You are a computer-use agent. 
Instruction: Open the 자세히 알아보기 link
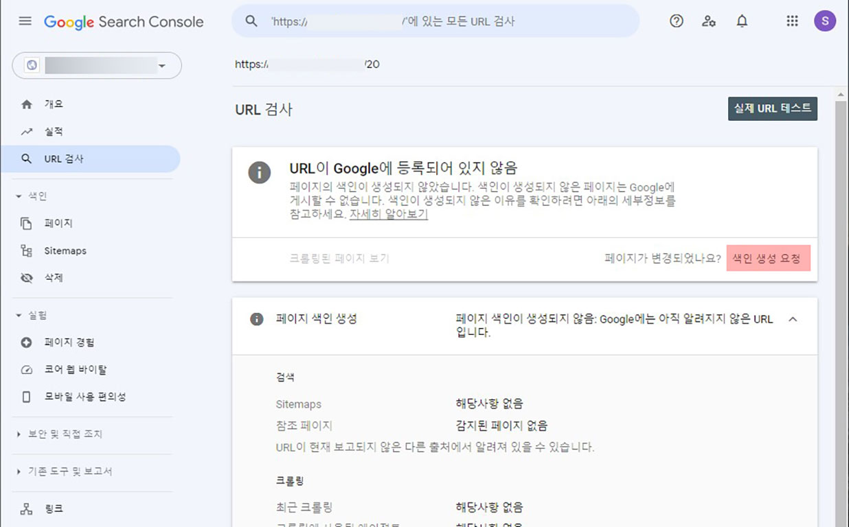pos(389,214)
